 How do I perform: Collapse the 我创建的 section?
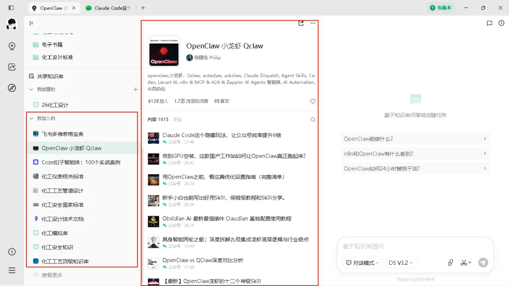point(31,89)
